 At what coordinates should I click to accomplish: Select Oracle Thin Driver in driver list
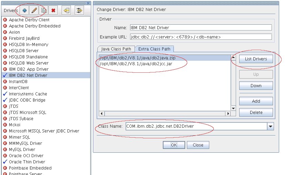27,162
